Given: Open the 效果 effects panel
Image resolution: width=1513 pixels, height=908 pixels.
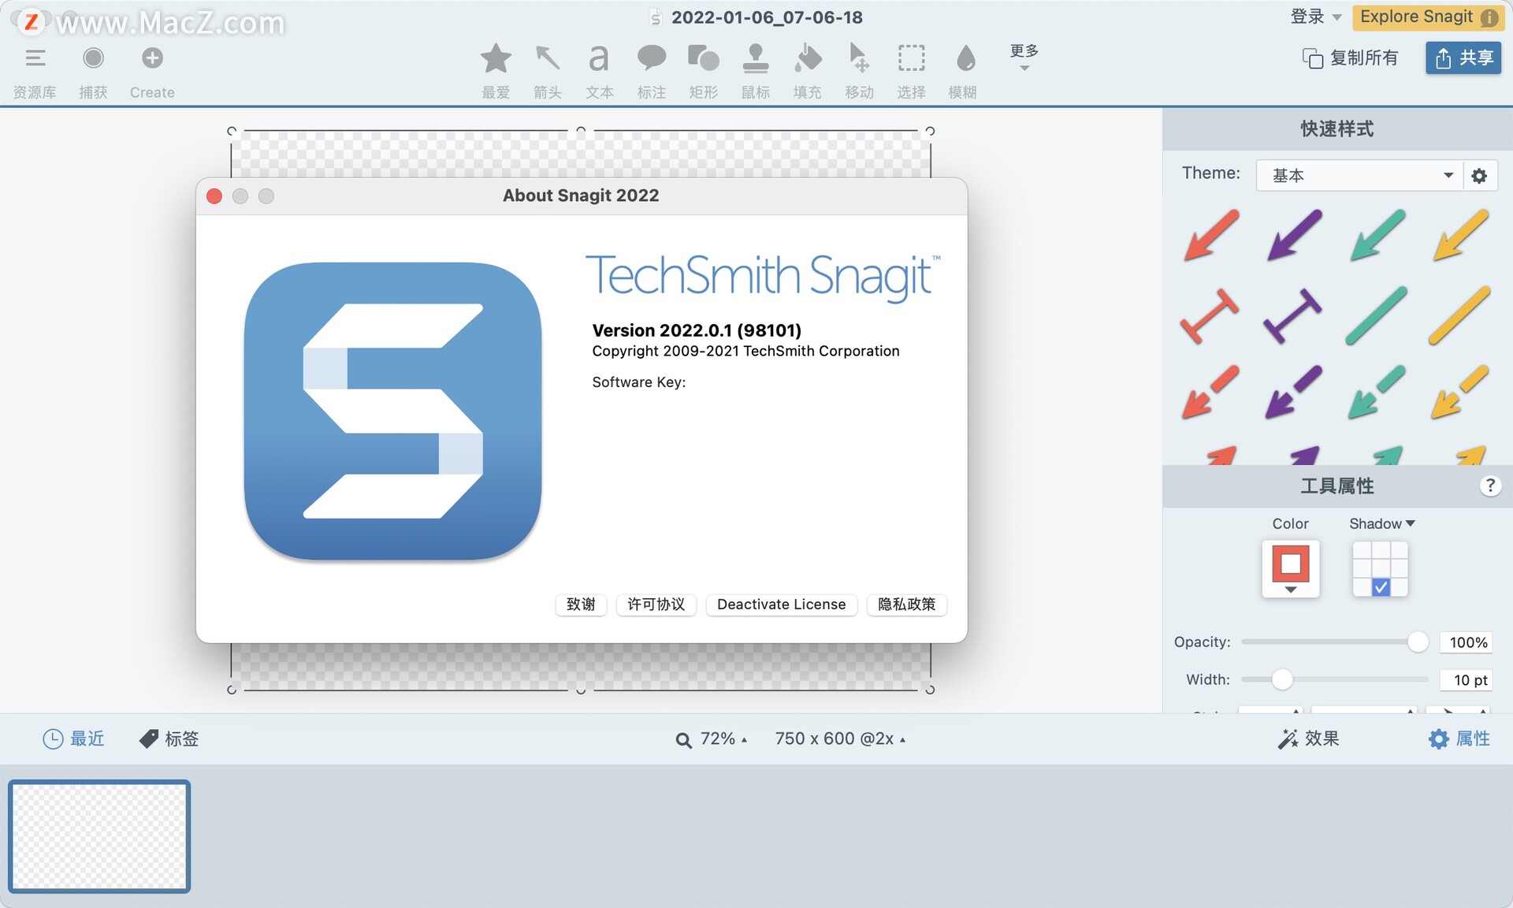Looking at the screenshot, I should (1308, 739).
